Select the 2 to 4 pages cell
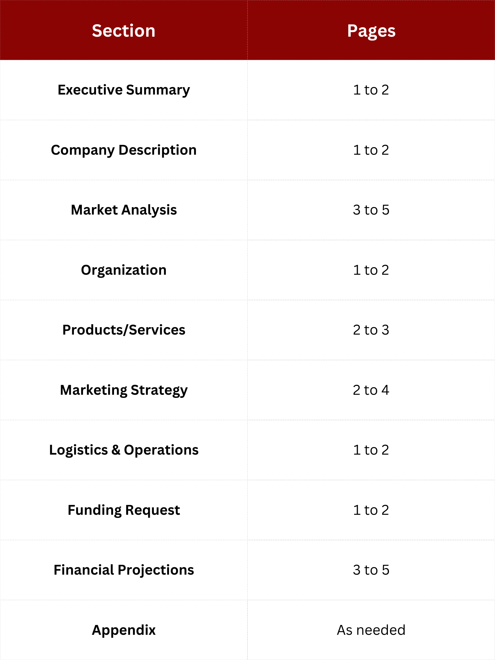Screen dimensions: 495x660 tap(371, 390)
